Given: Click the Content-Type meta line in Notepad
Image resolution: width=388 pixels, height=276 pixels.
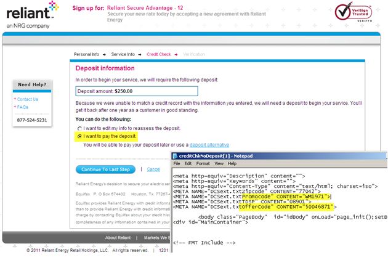Looking at the screenshot, I should coord(275,186).
